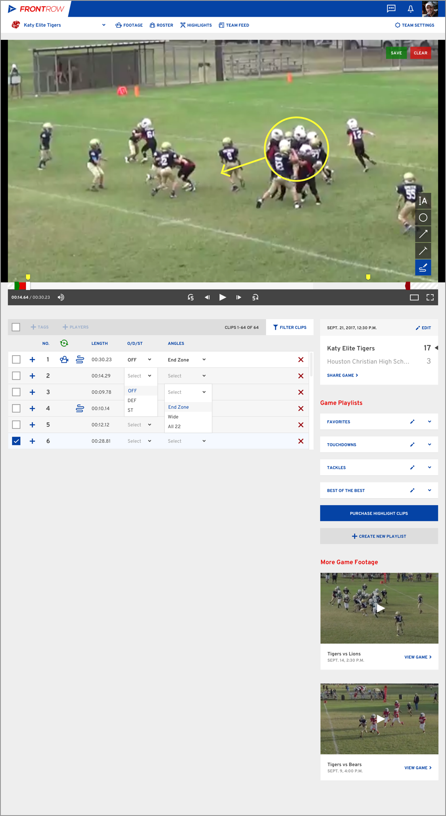
Task: Choose Wide in the angles list
Action: (x=188, y=417)
